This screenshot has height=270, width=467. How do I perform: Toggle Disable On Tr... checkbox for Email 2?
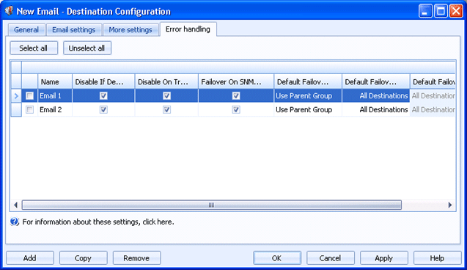point(167,109)
